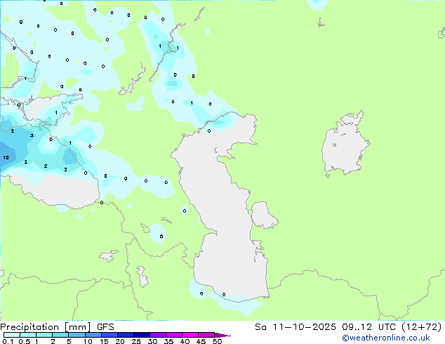Click the date text 'Sa 11-10-2025'
Screen dimensions: 445x344
(x=295, y=327)
